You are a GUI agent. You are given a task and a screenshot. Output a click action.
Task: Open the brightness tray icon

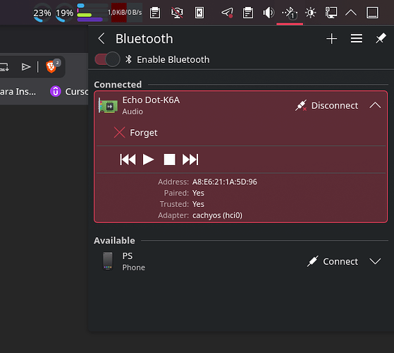point(311,13)
